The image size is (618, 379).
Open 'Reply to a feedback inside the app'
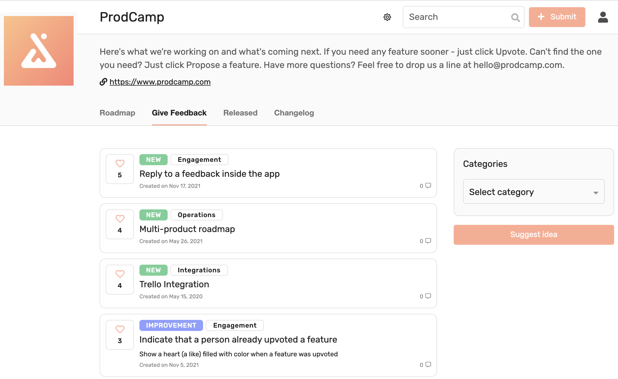(x=209, y=174)
